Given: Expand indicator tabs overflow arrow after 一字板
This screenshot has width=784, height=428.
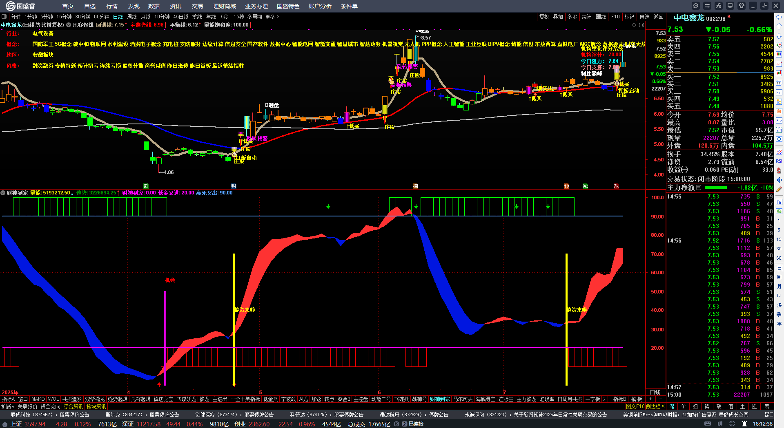Looking at the screenshot, I should click(x=604, y=399).
